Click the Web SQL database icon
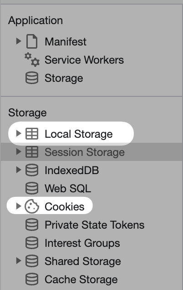Image resolution: width=183 pixels, height=290 pixels. pyautogui.click(x=32, y=188)
